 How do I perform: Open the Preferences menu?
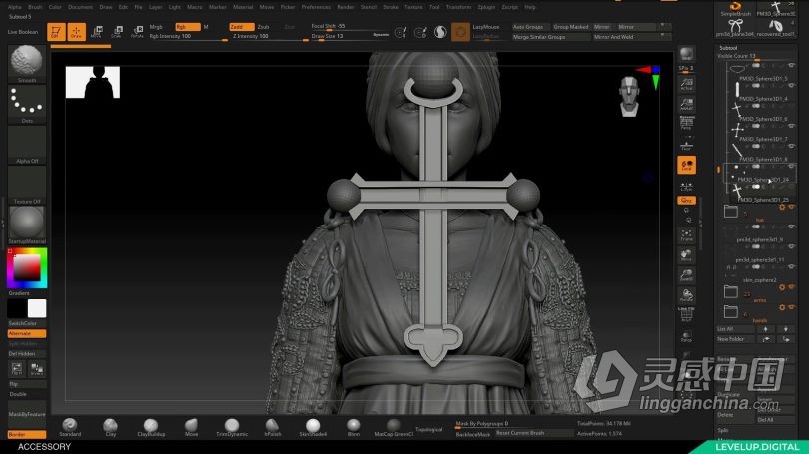[x=316, y=7]
